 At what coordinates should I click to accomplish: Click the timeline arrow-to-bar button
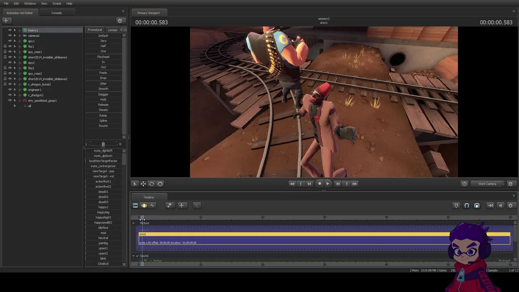490,206
